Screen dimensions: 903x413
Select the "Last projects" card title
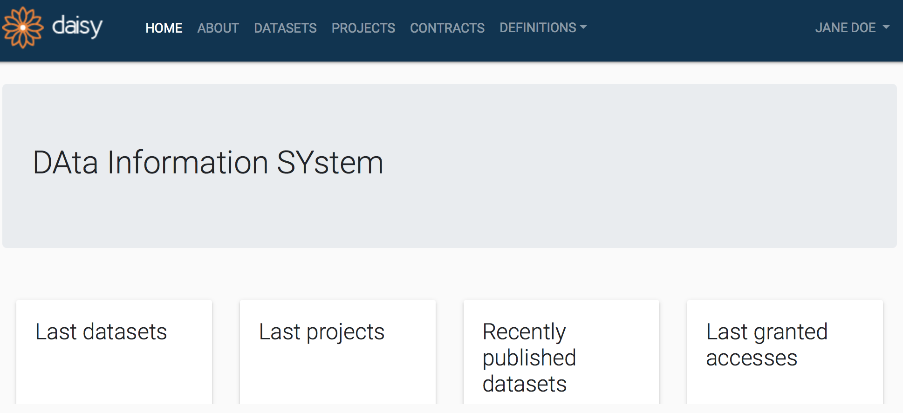point(322,332)
